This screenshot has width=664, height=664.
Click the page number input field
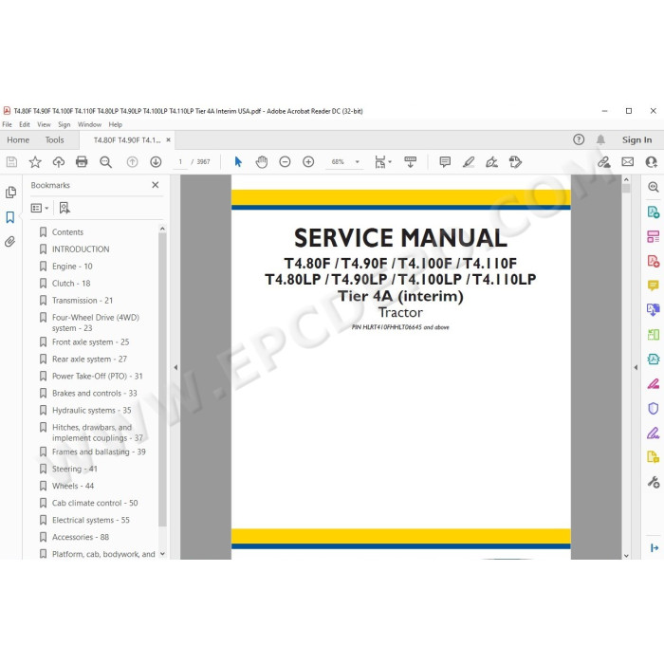point(180,162)
